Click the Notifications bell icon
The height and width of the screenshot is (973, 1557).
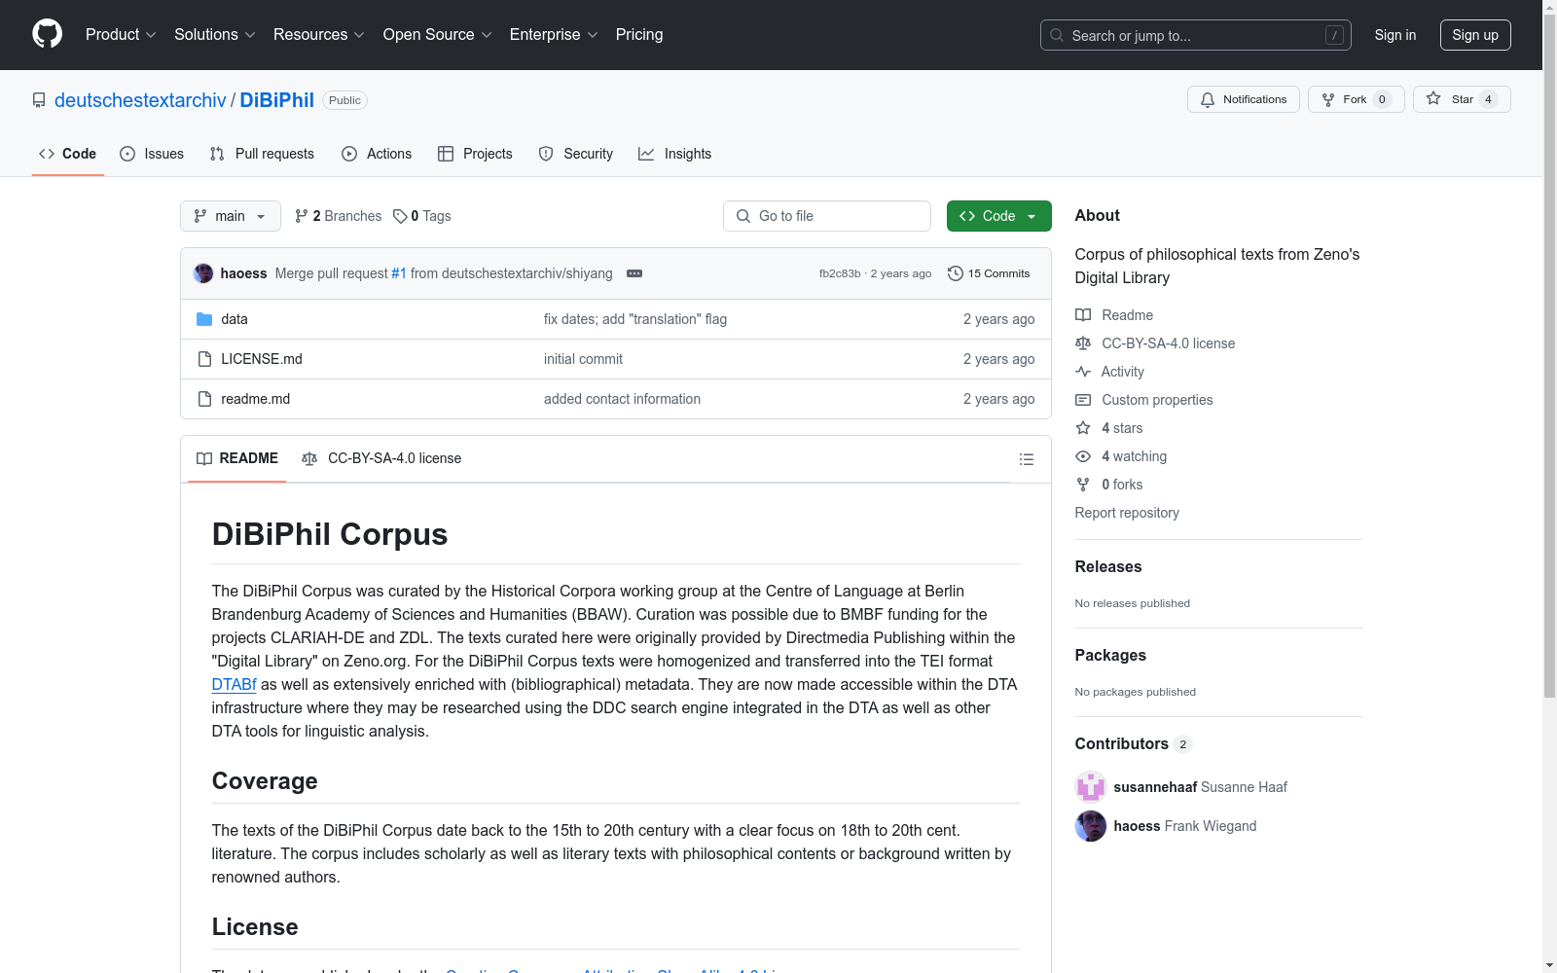[x=1208, y=99]
